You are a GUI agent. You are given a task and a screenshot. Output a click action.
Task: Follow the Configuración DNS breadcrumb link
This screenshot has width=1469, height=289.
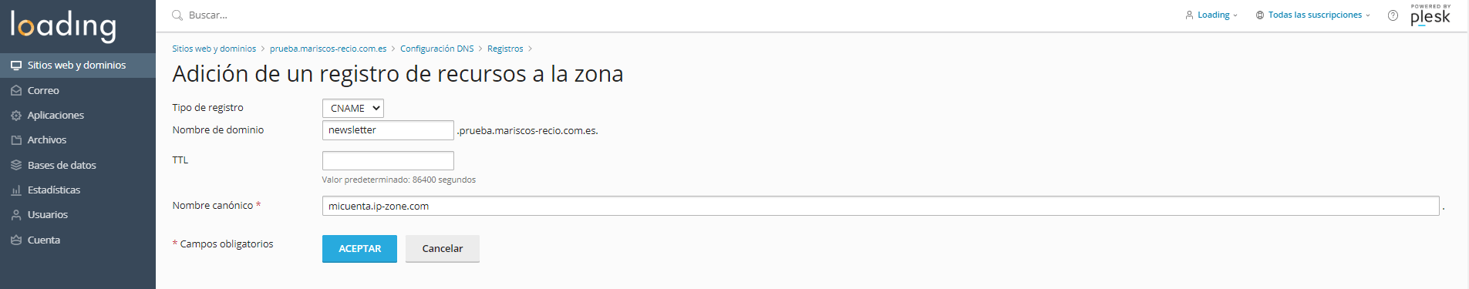click(436, 49)
